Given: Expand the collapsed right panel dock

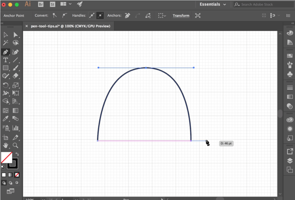Looking at the screenshot, I should pos(293,23).
